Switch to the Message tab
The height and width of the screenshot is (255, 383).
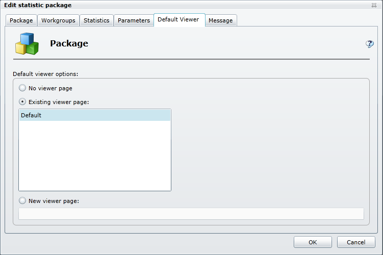click(221, 20)
